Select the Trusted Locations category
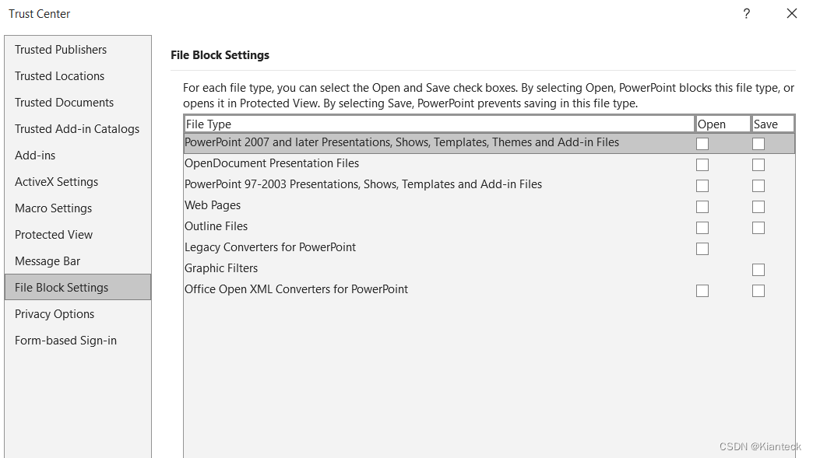This screenshot has height=458, width=813. pyautogui.click(x=59, y=75)
